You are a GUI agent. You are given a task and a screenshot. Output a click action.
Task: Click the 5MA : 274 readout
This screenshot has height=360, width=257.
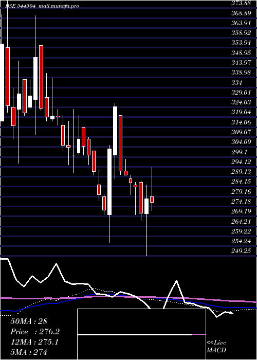(29, 352)
